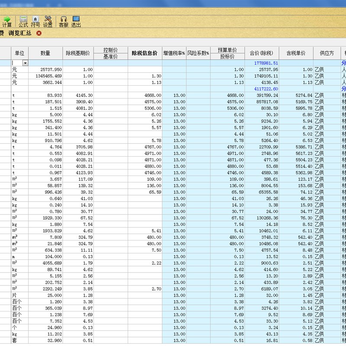The height and width of the screenshot is (346, 346).
Task: Select quantity cell 1933.829
Action: (x=45, y=231)
